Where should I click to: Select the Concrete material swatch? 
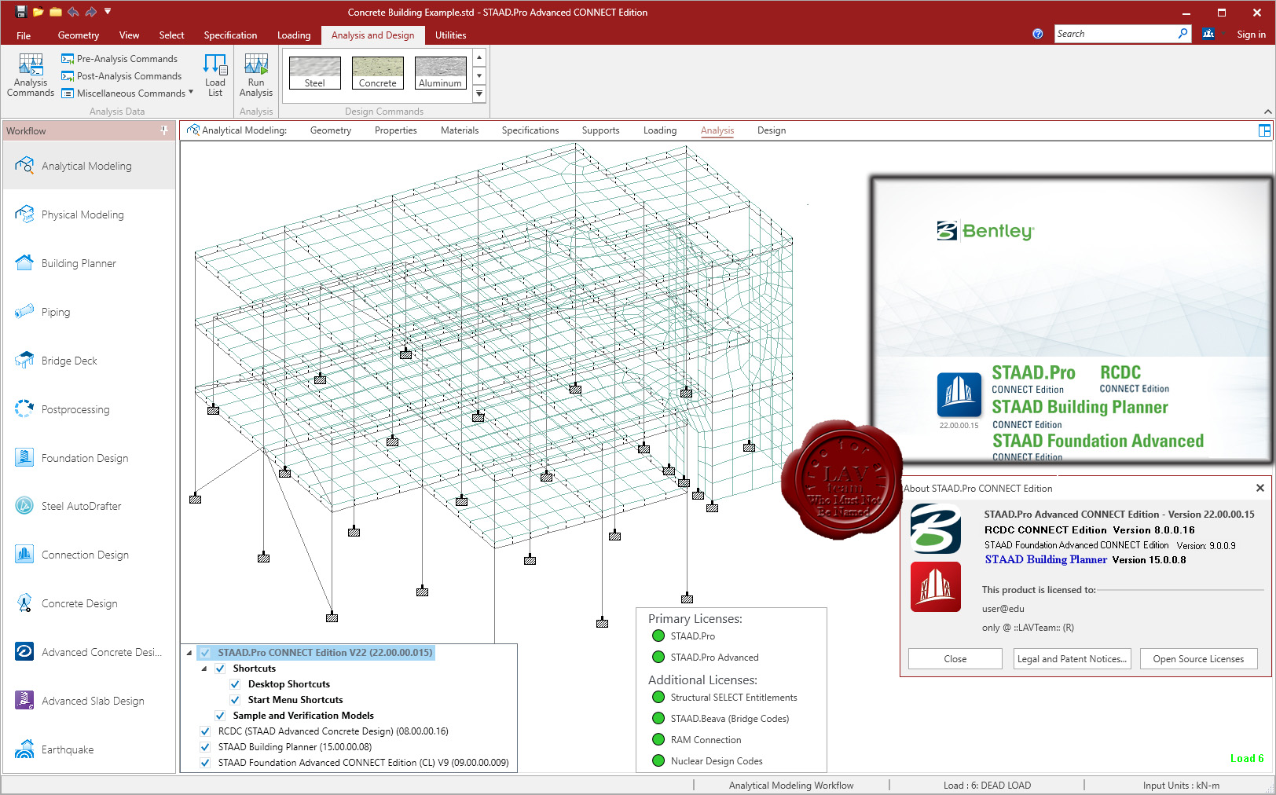378,72
